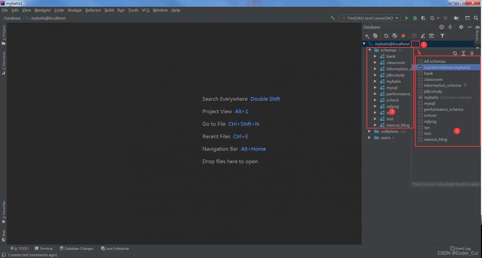Click the Database filter funnel icon
Viewport: 482px width, 258px height.
[x=442, y=36]
